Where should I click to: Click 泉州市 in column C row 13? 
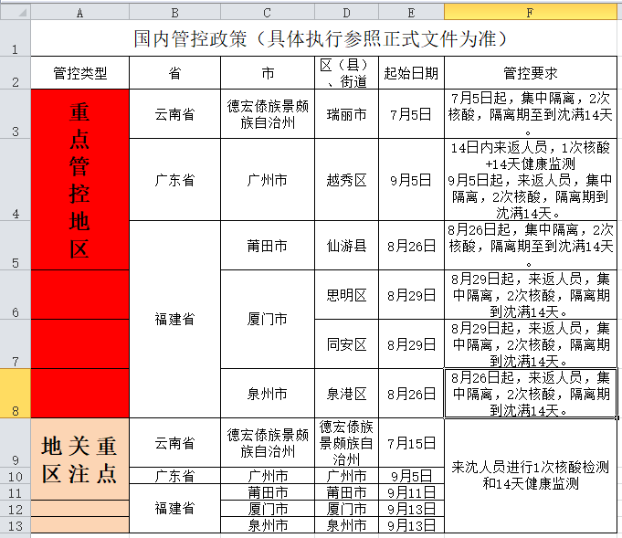[268, 525]
